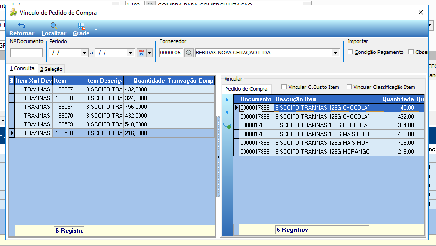Click right grid quantity 324,00 cell

click(x=393, y=125)
